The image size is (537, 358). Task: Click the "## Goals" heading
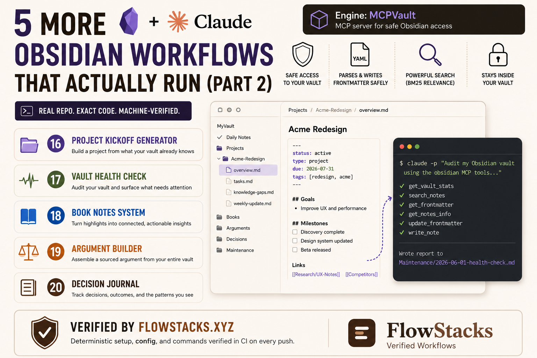[x=303, y=199]
